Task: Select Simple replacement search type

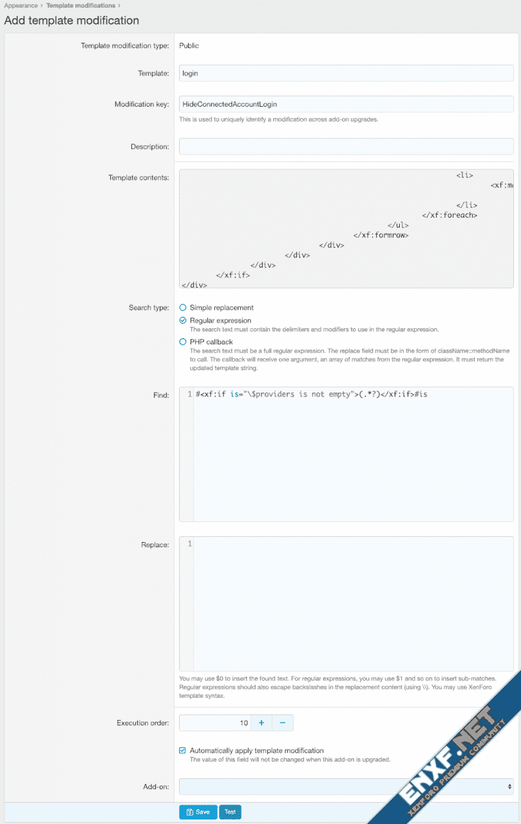Action: 183,308
